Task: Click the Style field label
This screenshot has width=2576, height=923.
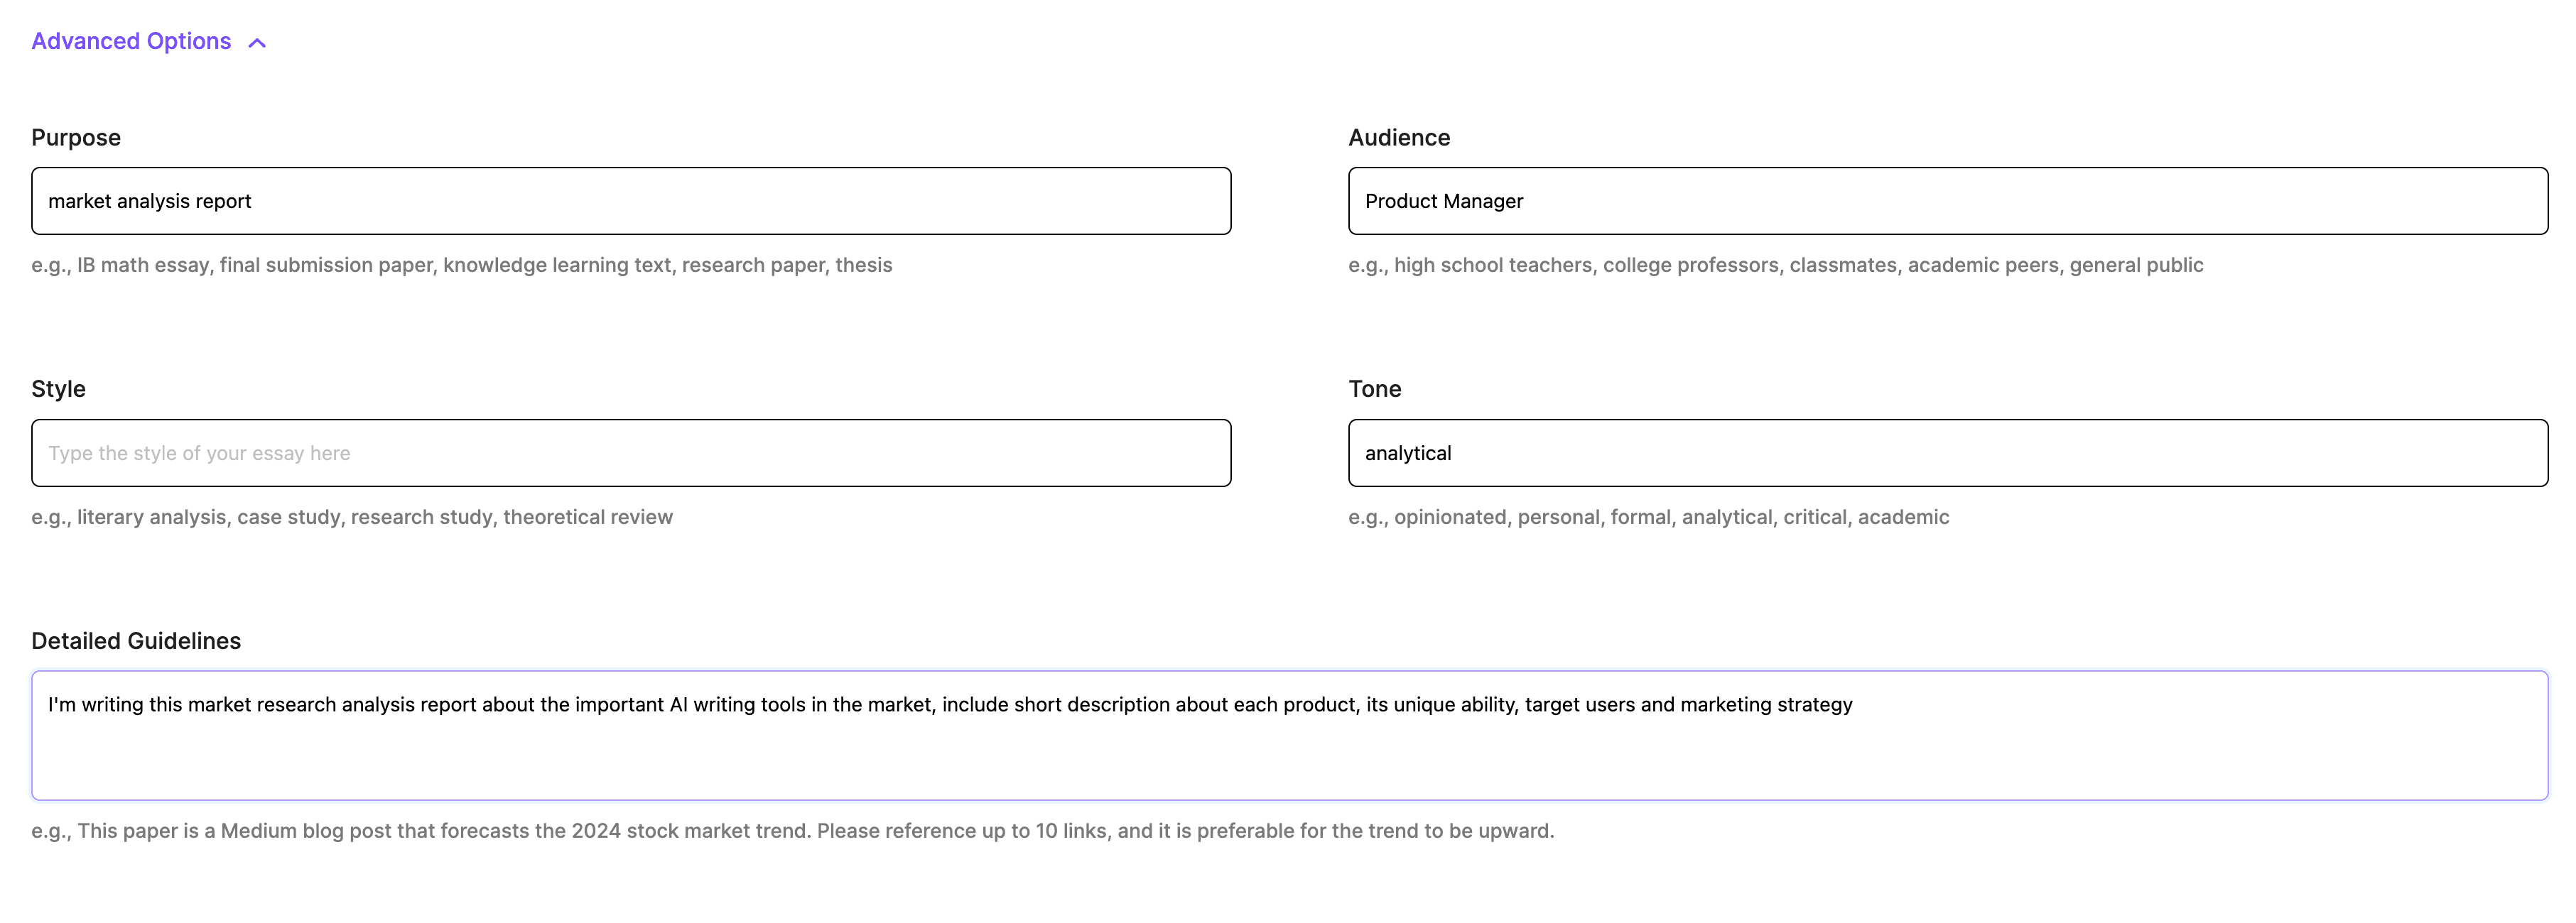Action: coord(58,390)
